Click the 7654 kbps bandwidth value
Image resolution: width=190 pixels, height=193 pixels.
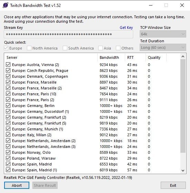[109, 94]
